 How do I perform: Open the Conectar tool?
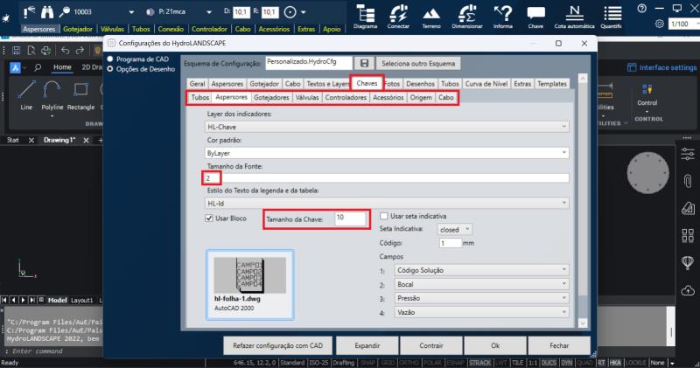pyautogui.click(x=398, y=15)
